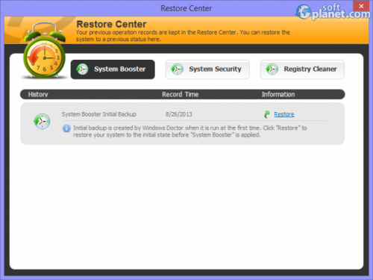Click the green arrow icon beside Restore

[267, 114]
